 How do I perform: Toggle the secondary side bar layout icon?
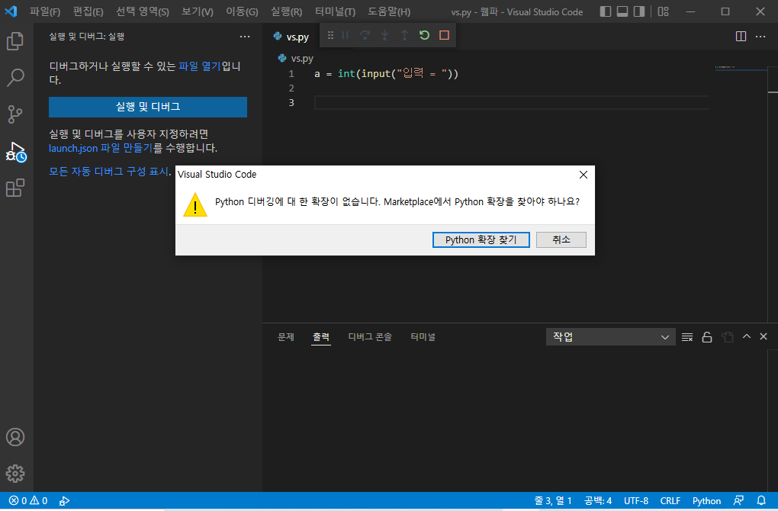[639, 11]
